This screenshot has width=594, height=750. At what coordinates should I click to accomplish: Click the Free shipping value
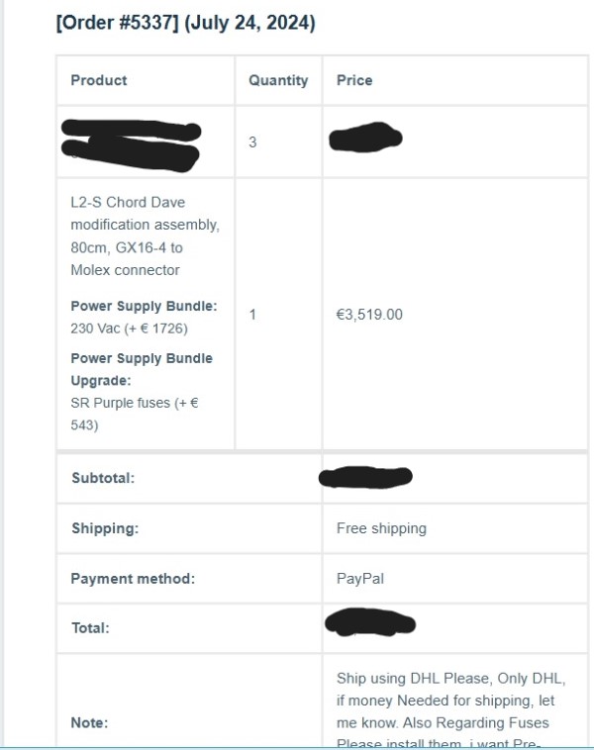[x=381, y=528]
